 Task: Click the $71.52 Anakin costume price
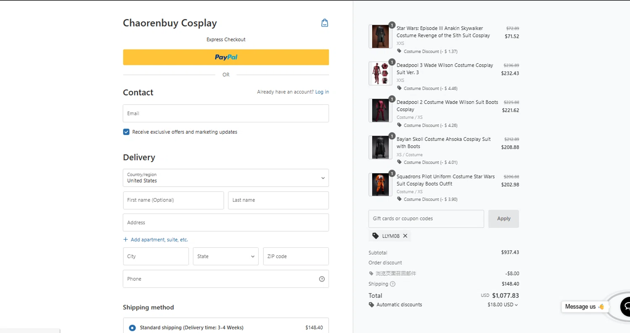(x=512, y=36)
